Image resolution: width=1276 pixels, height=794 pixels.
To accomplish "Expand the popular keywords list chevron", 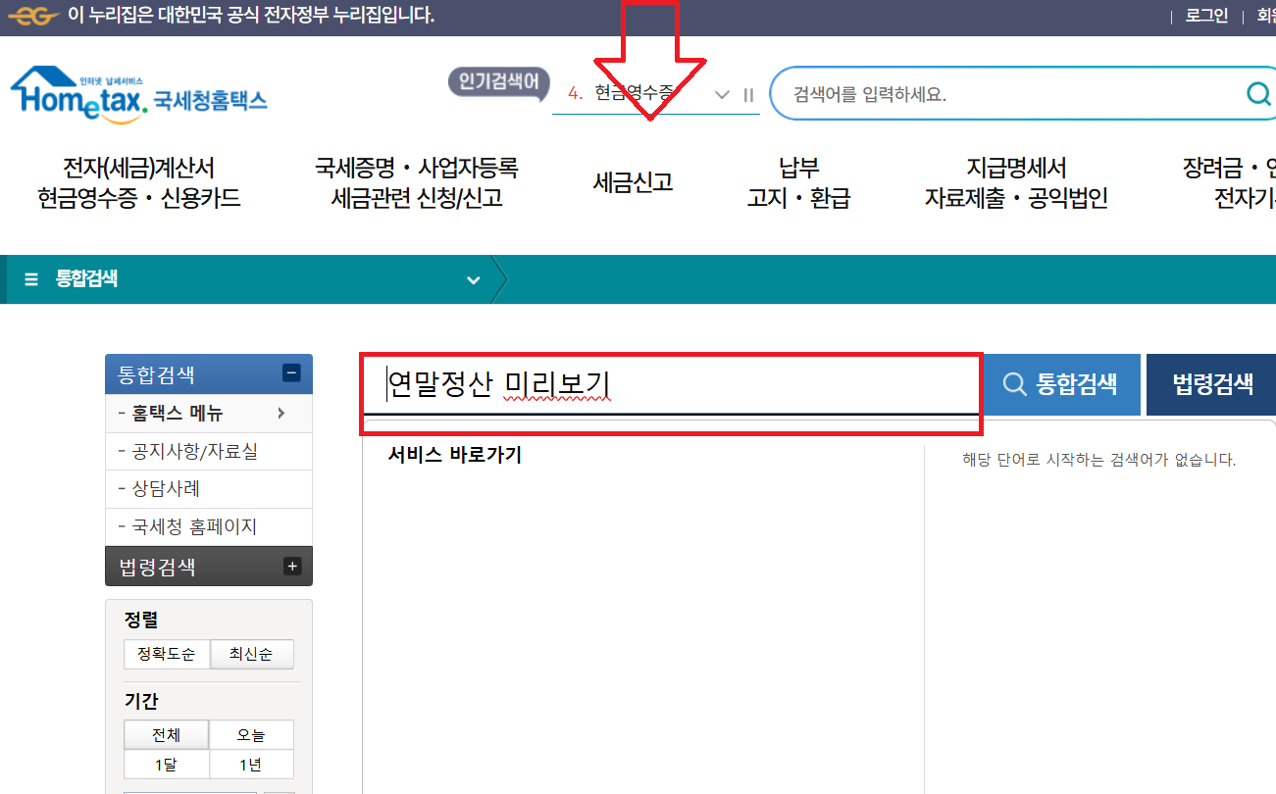I will pyautogui.click(x=723, y=95).
